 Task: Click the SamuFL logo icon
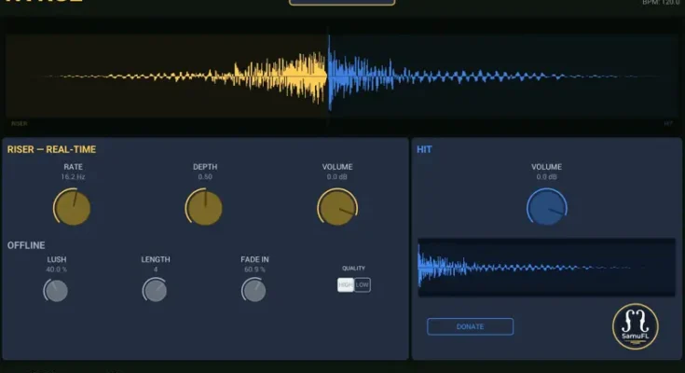(x=636, y=326)
